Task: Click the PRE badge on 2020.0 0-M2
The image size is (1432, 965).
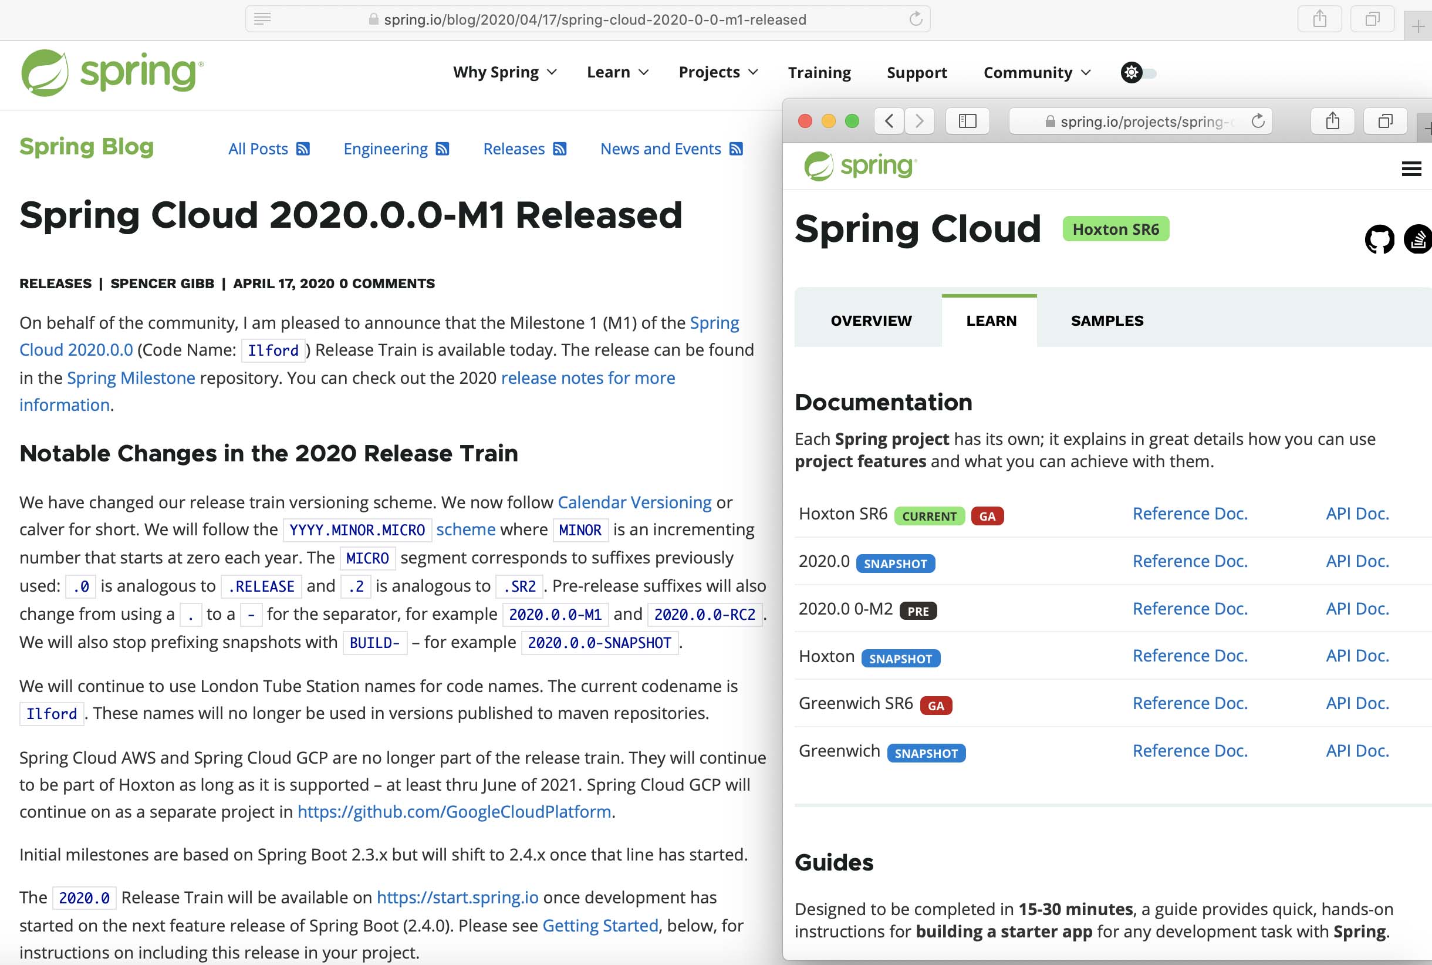Action: (917, 610)
